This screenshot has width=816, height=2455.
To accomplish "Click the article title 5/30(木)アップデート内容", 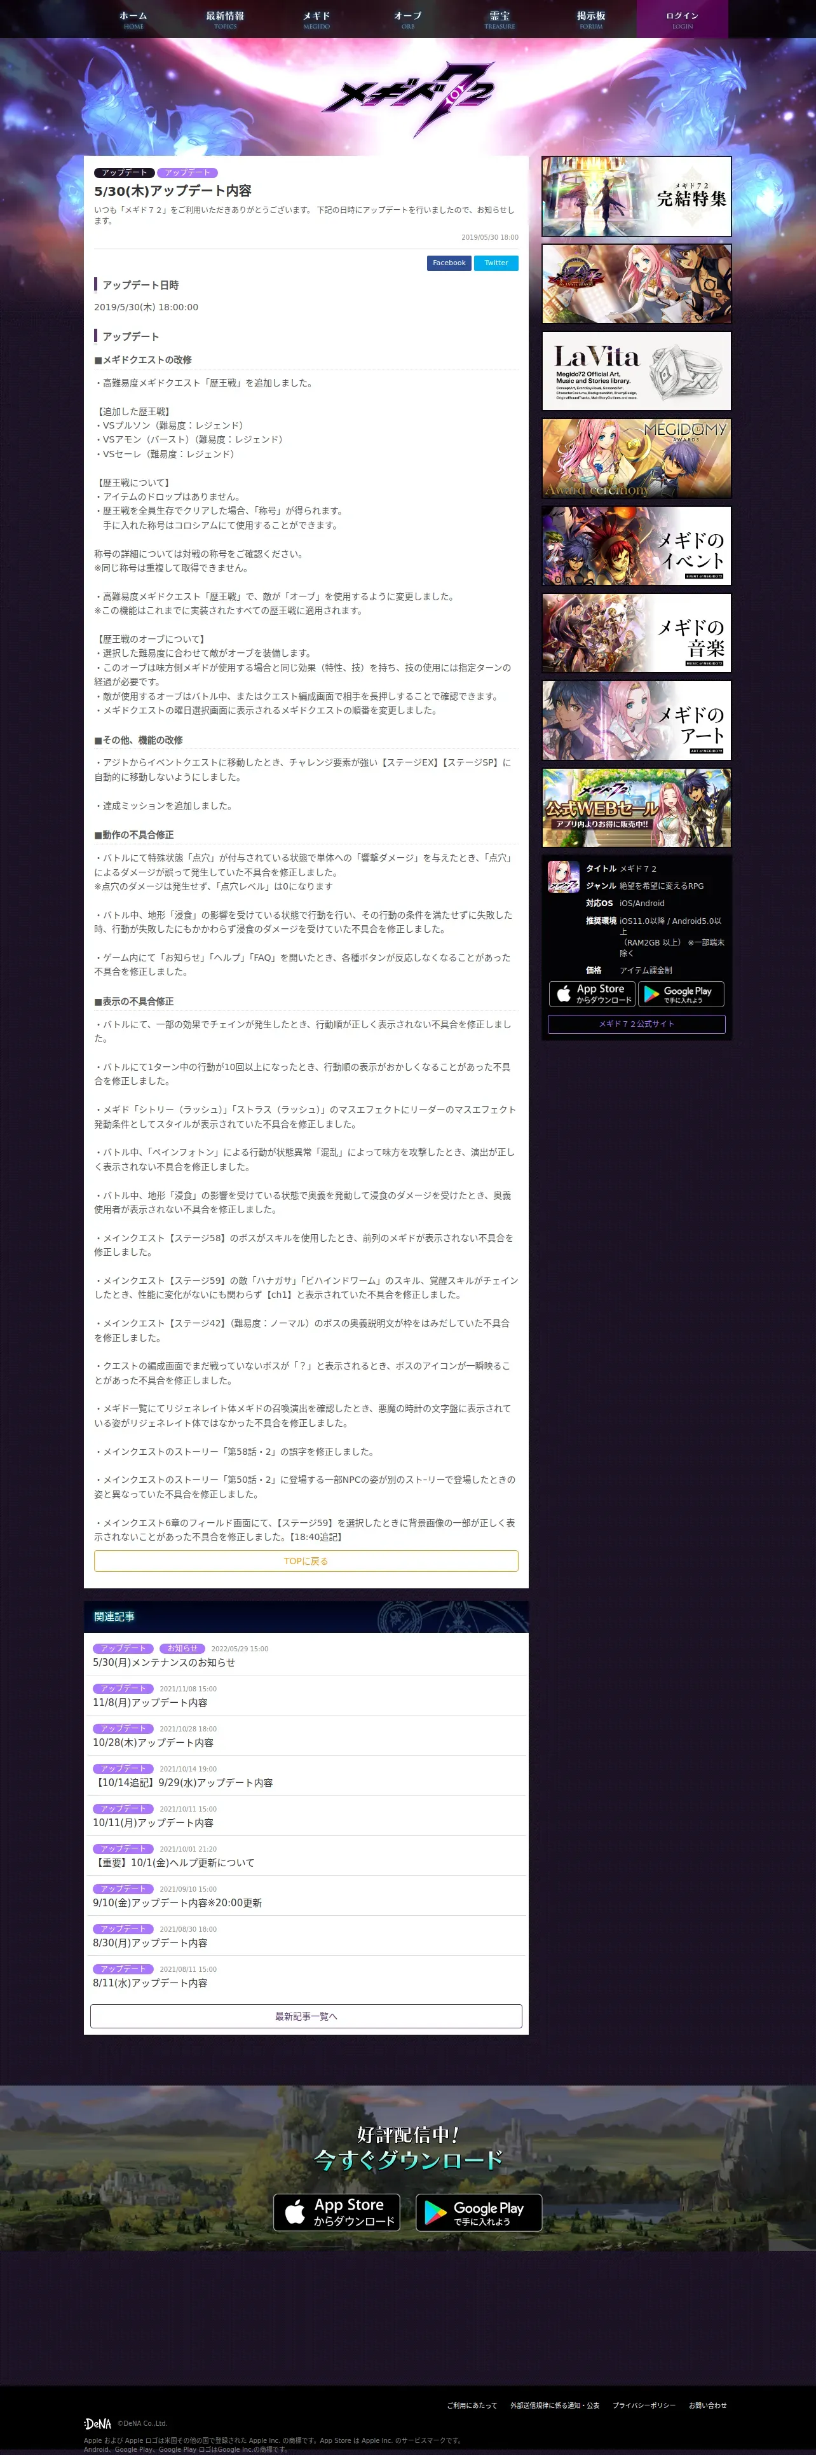I will (172, 191).
